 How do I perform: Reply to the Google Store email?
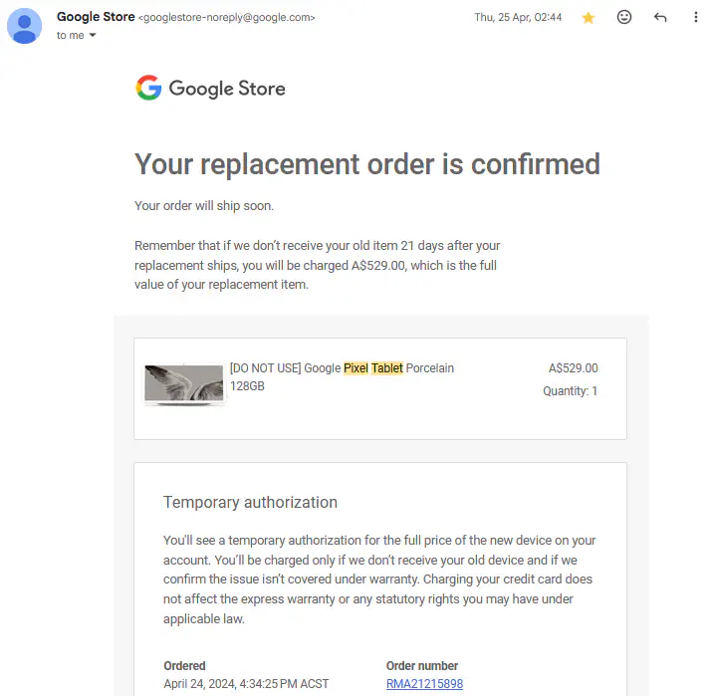660,18
